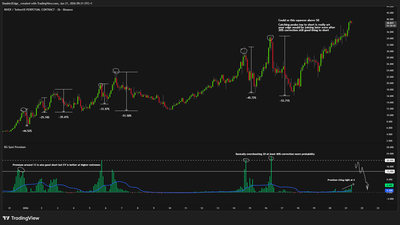Screen dimensions: 400x225
Task: Select the −29.74% measurement label
Action: pyautogui.click(x=44, y=117)
